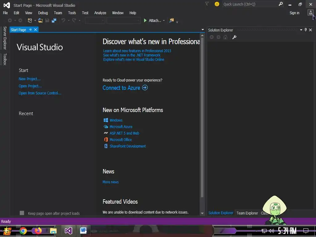Screen dimensions: 316x237
Task: Click the Save All toolbar icon
Action: coord(54,20)
